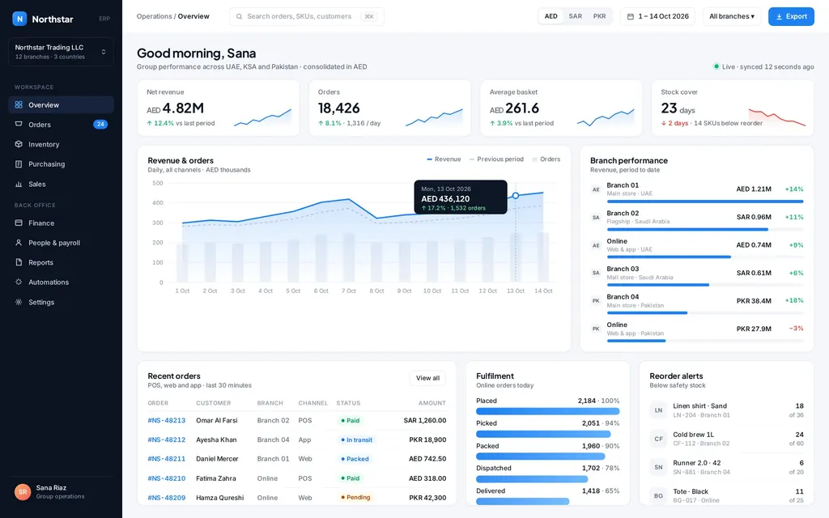This screenshot has height=518, width=829.
Task: Click the SA flag badge for Branch 02
Action: tap(596, 217)
